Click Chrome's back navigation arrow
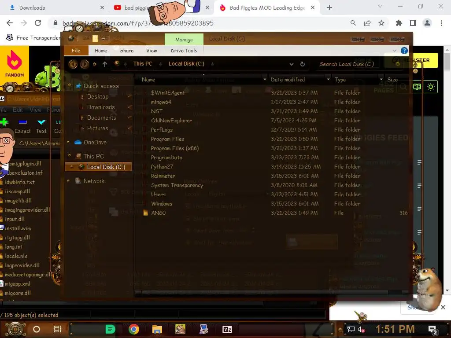Viewport: 451px width, 338px height. (10, 23)
